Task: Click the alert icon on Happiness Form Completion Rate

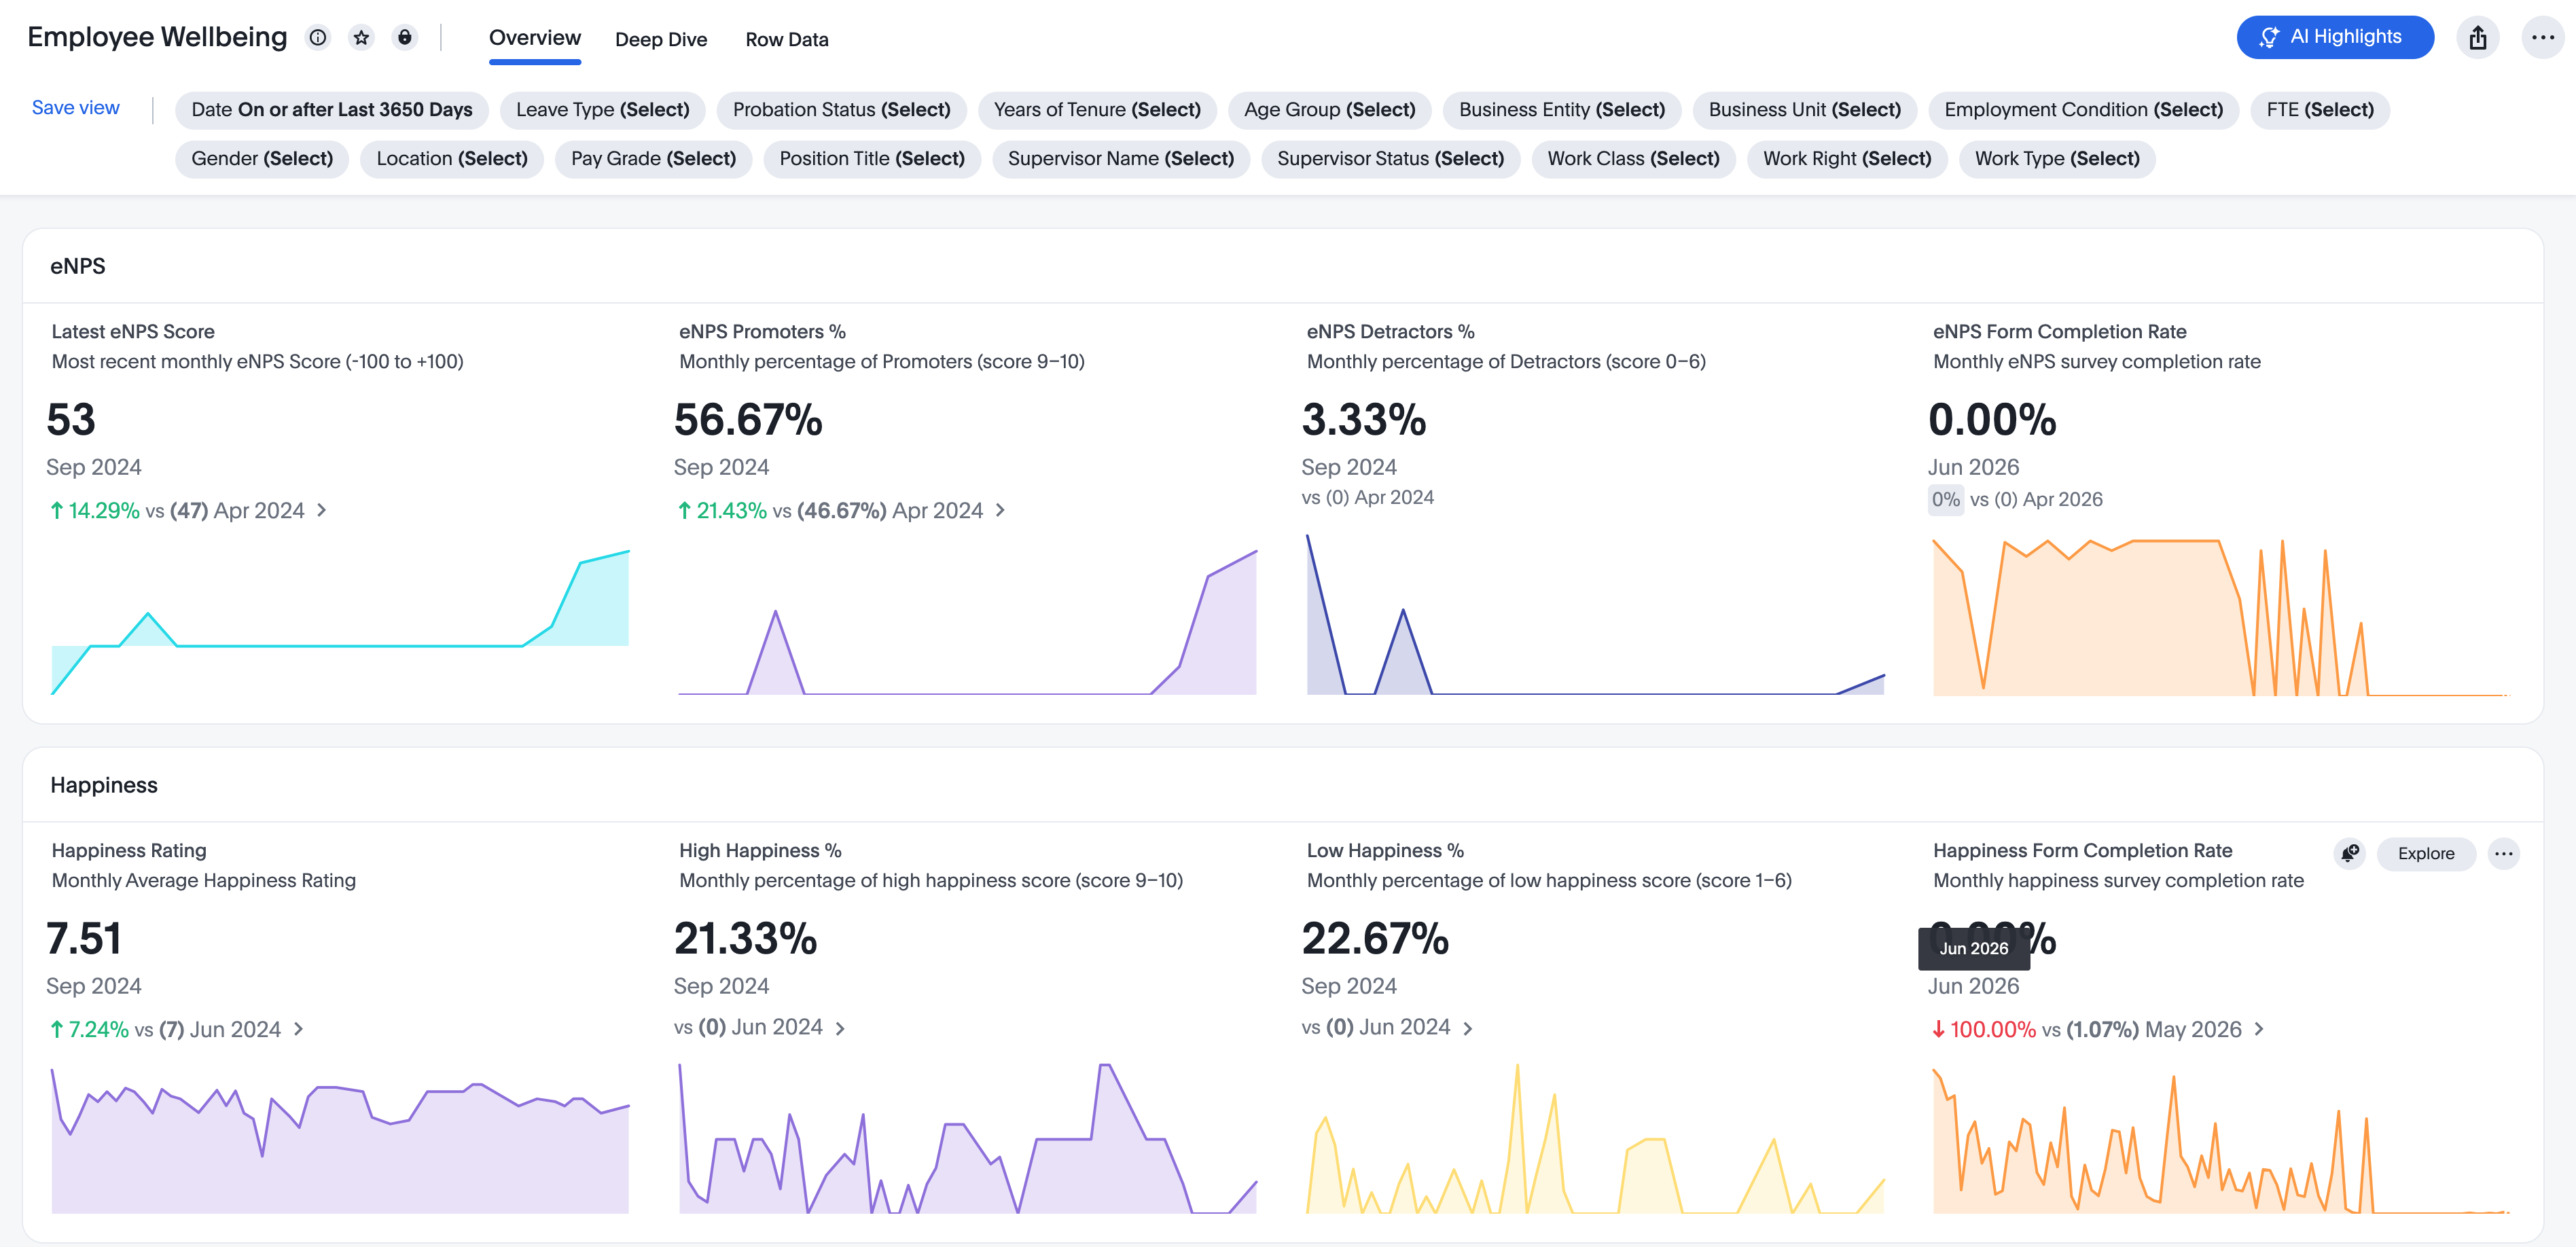Action: tap(2349, 853)
